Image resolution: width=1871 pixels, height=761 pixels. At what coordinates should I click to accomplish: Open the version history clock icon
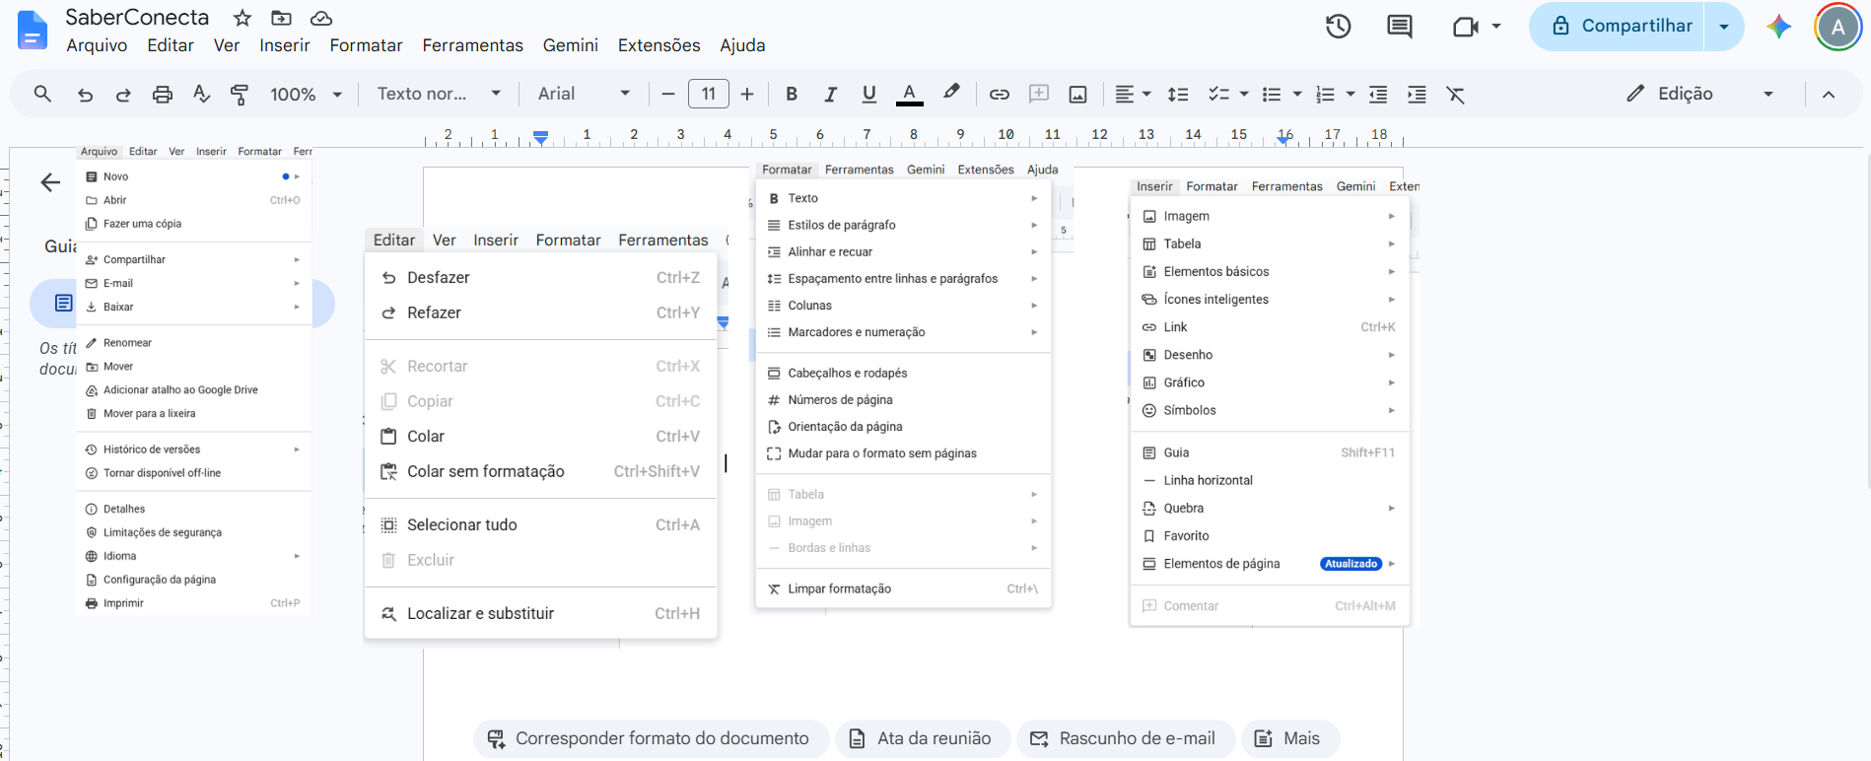[x=1338, y=27]
